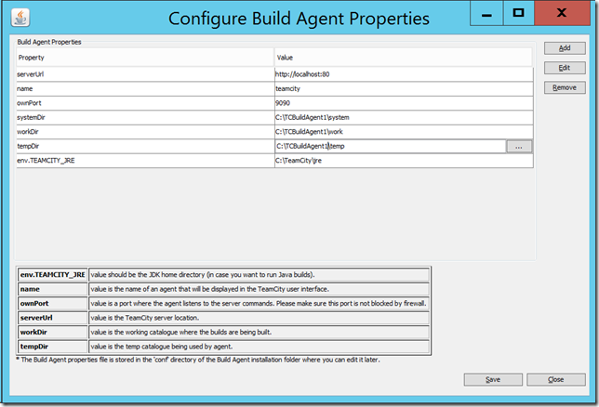Maximize the Configure Build Agent Properties window
599x407 pixels.
click(x=518, y=13)
